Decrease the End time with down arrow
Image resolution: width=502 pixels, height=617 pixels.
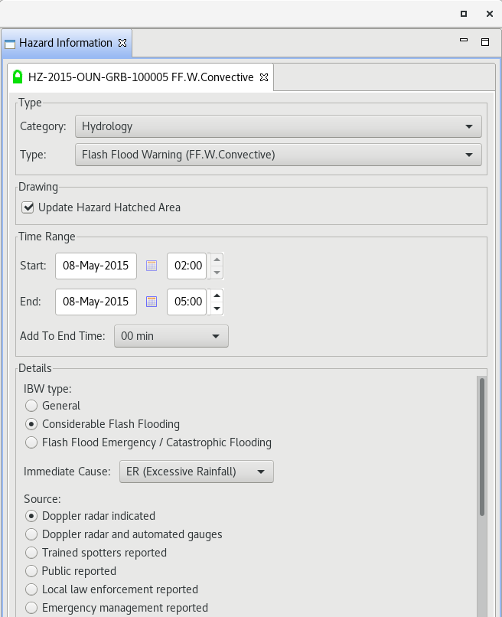pos(217,308)
